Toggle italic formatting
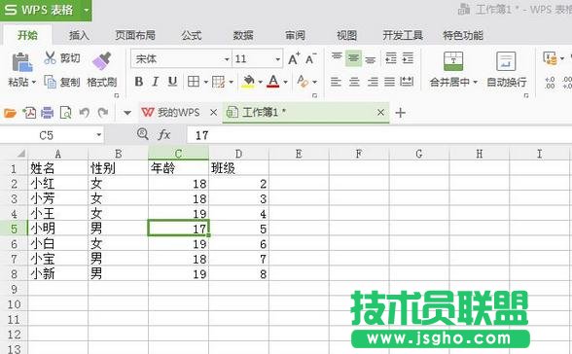The width and height of the screenshot is (572, 354). [156, 82]
